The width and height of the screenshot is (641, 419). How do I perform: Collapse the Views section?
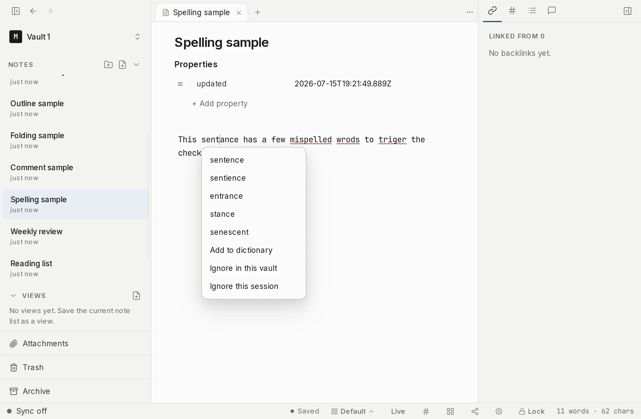[13, 296]
